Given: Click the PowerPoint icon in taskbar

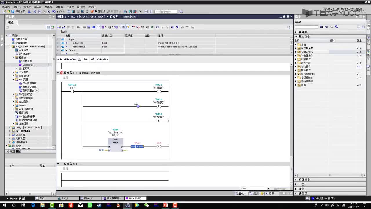Looking at the screenshot, I should (166, 205).
